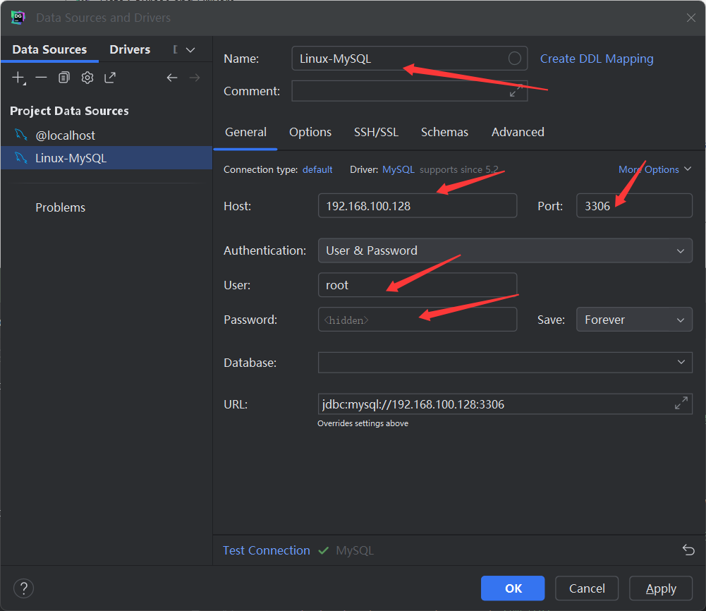Click in the User input field

[418, 284]
